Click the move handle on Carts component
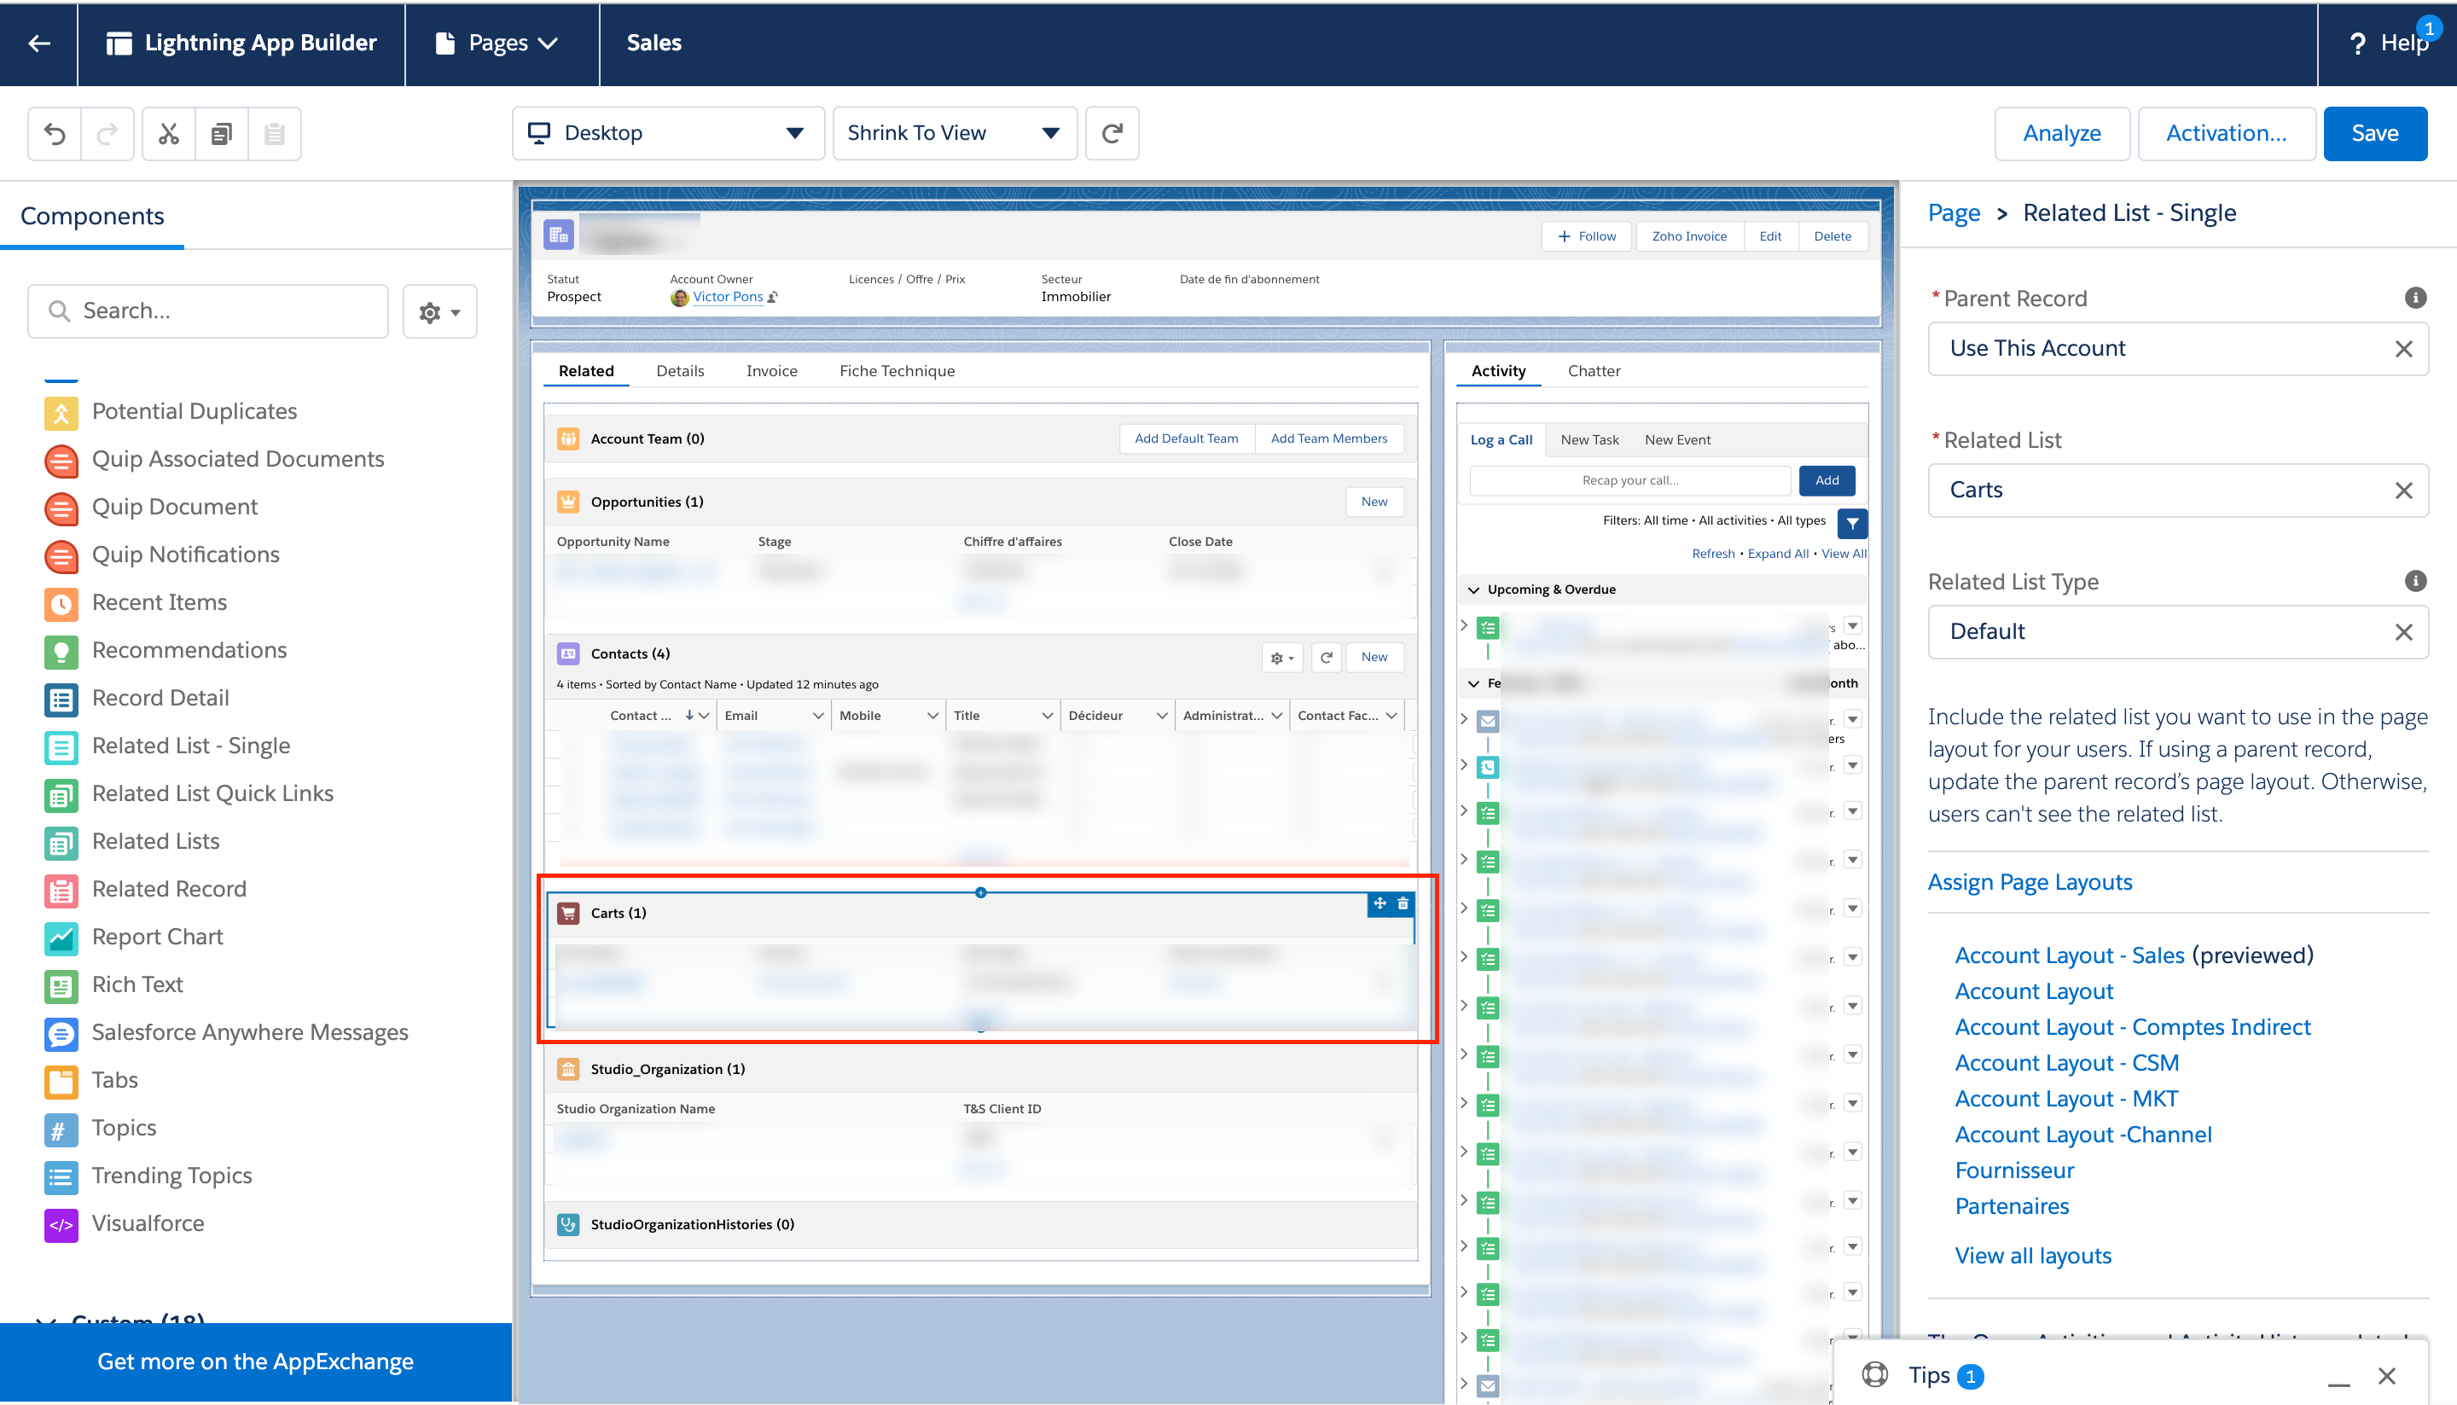Screen dimensions: 2457x1405 [1380, 903]
